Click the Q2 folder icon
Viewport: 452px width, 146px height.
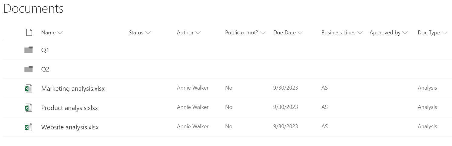tap(28, 69)
